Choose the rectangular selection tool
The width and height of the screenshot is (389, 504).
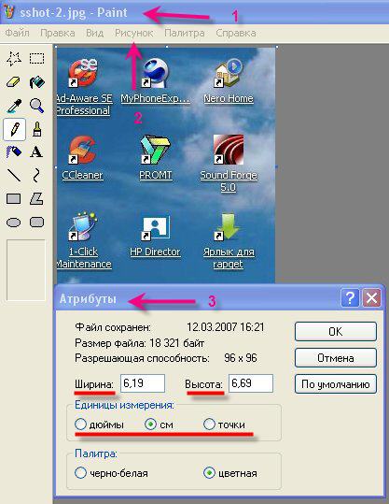click(37, 59)
